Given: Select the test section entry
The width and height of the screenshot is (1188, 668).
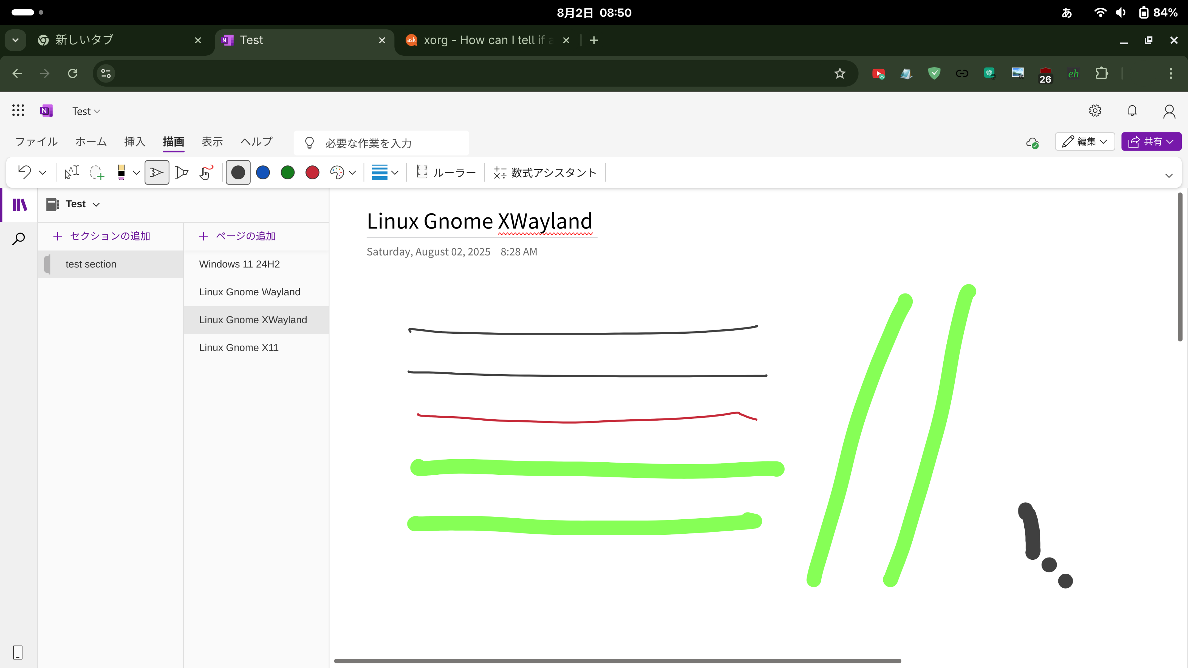Looking at the screenshot, I should [x=111, y=264].
